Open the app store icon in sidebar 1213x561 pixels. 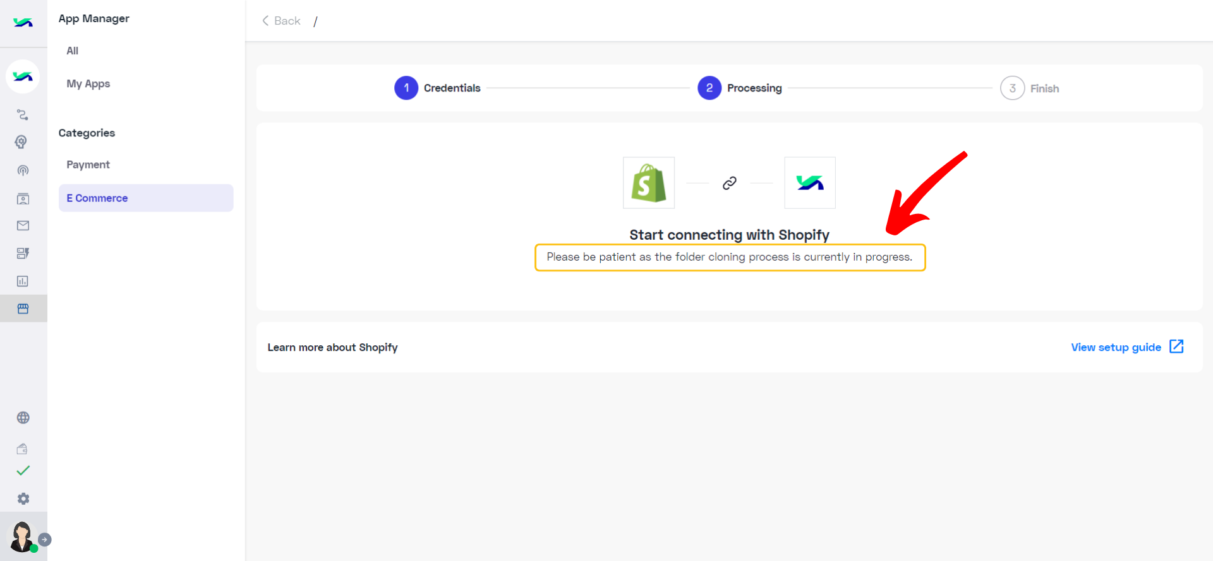[23, 309]
